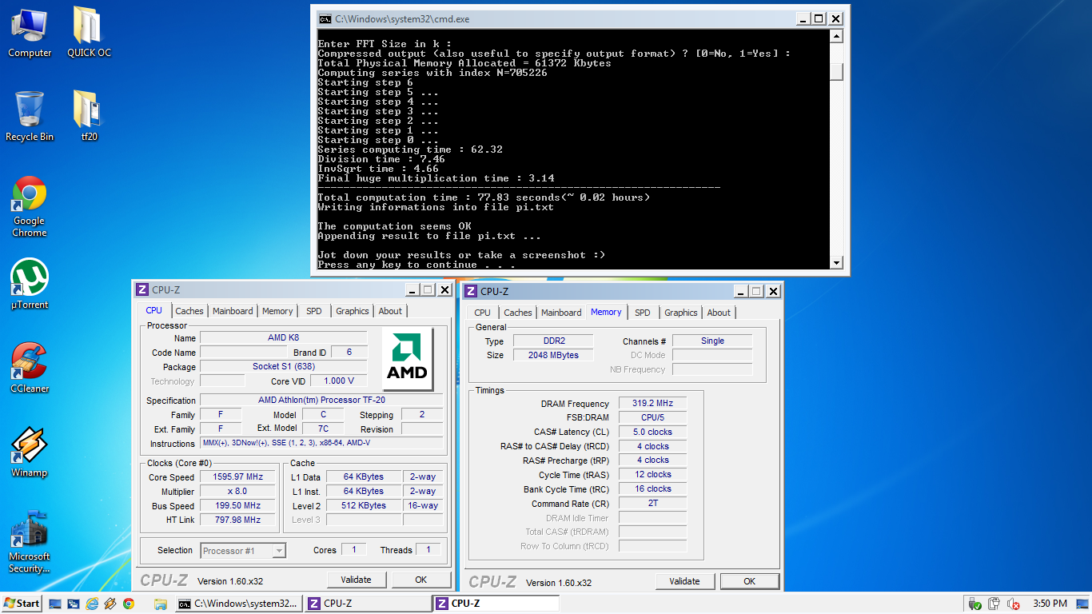Activate the first CPU-Z taskbar button
The width and height of the screenshot is (1092, 614).
[x=367, y=604]
